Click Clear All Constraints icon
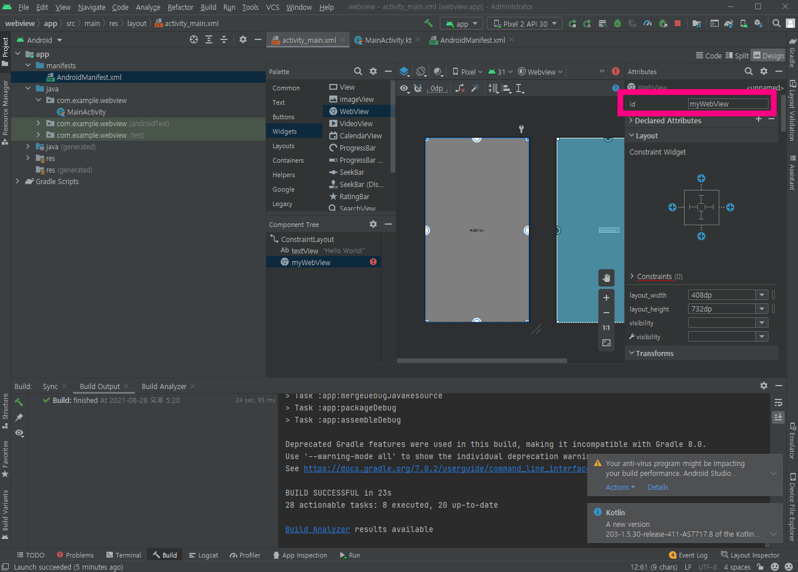Screen dimensions: 798x572 (x=460, y=88)
